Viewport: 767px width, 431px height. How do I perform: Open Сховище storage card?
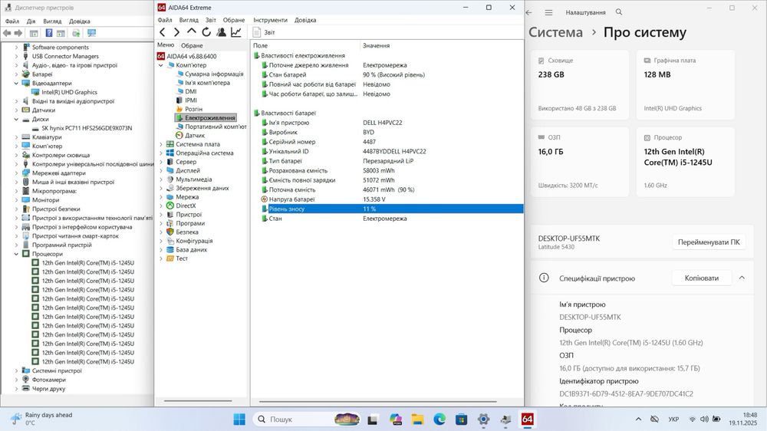click(x=580, y=84)
